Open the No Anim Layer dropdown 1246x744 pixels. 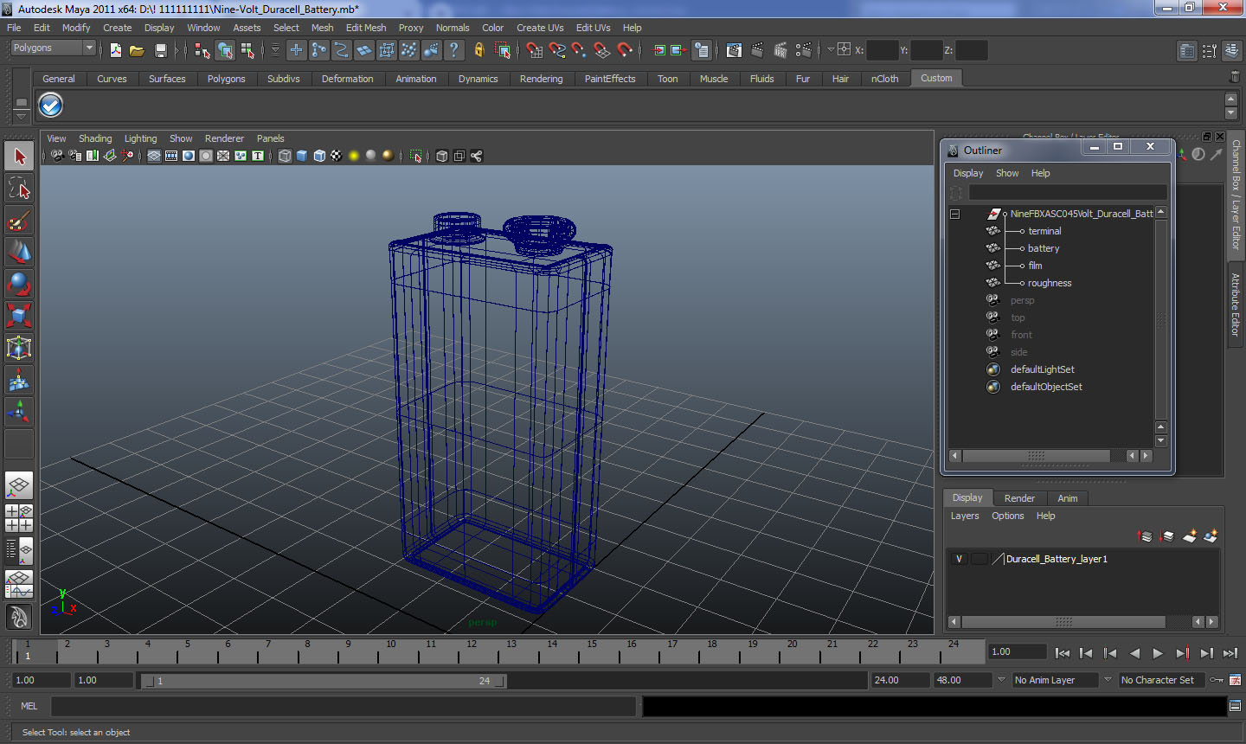click(x=1055, y=680)
